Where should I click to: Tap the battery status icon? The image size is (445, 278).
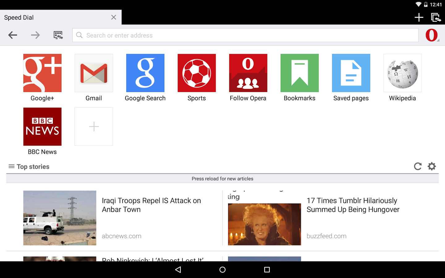click(x=426, y=4)
